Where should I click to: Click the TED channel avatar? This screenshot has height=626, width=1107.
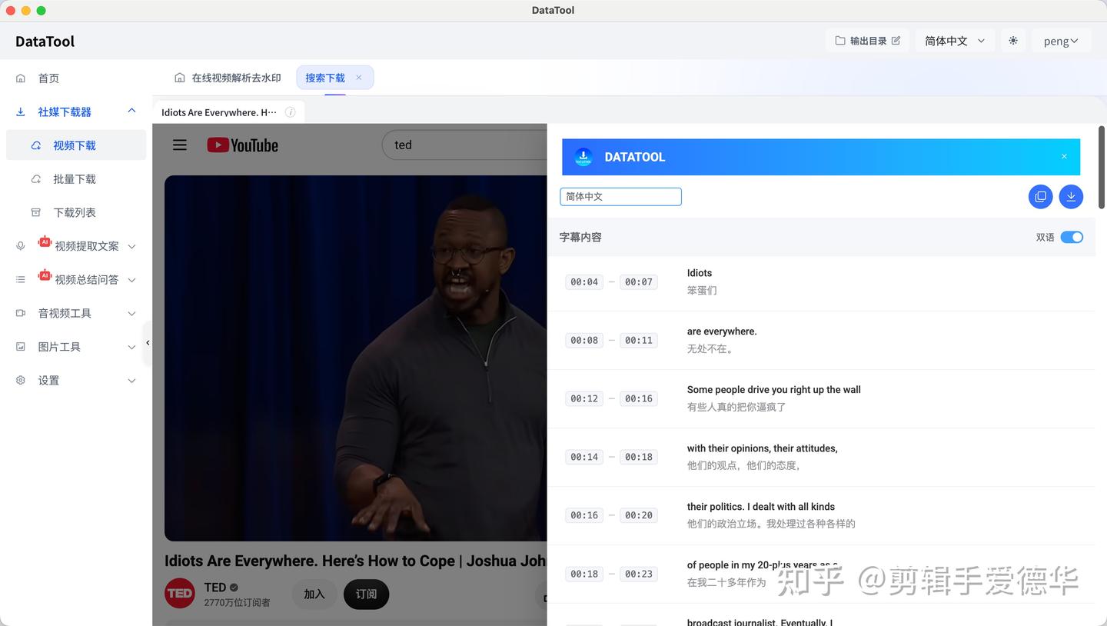click(180, 593)
